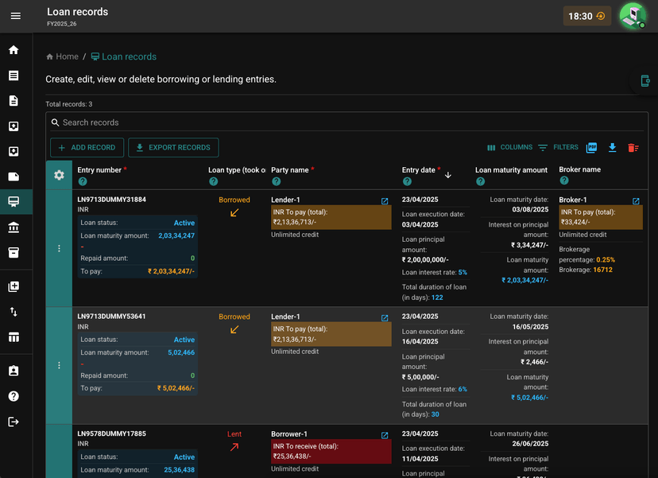658x478 pixels.
Task: Open the table settings gear icon
Action: 59,175
